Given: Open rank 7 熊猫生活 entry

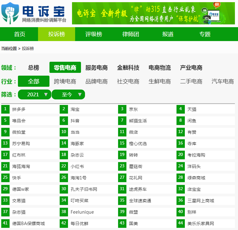Looking at the screenshot, I should (x=147, y=121).
